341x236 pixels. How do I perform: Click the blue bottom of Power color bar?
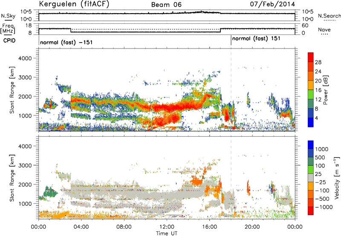coord(311,123)
